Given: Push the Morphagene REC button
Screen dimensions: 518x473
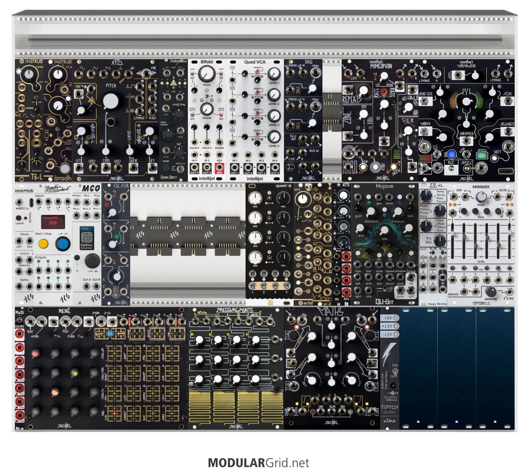Looking at the screenshot, I should point(451,169).
